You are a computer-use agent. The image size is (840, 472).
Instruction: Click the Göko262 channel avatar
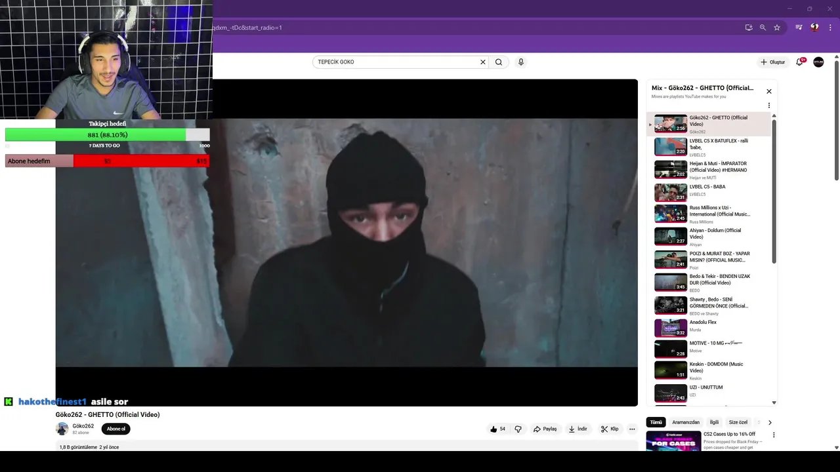[62, 429]
